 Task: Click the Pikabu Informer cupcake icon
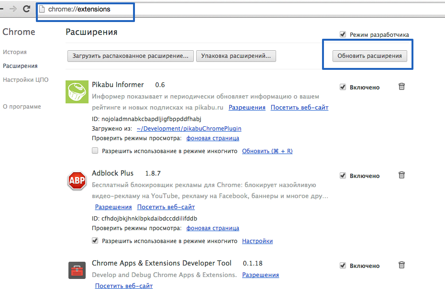pyautogui.click(x=77, y=92)
